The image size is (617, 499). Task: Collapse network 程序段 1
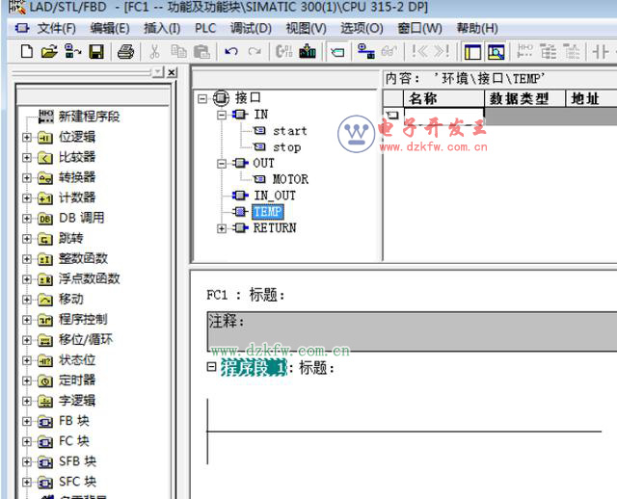[212, 367]
